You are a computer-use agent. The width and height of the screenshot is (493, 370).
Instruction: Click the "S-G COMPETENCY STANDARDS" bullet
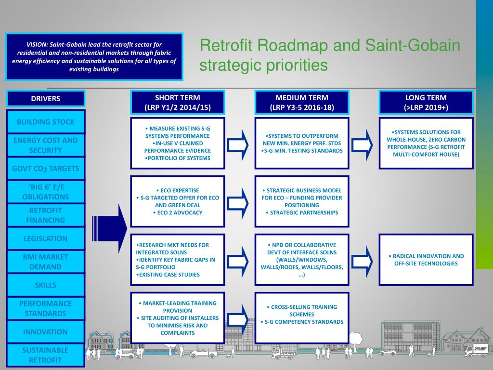(x=302, y=321)
